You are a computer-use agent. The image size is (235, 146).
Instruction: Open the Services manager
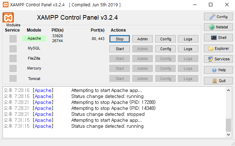[218, 59]
